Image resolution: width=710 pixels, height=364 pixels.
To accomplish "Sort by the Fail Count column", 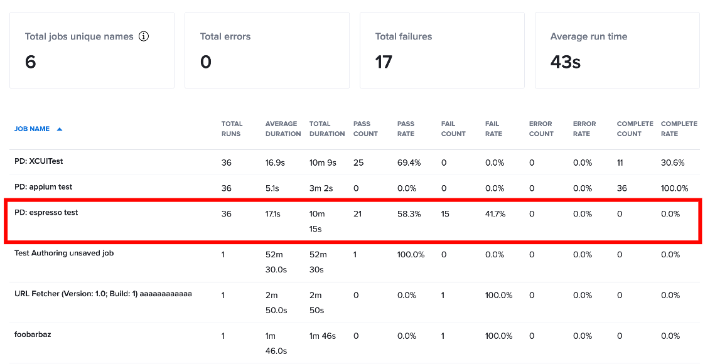I will click(x=453, y=129).
